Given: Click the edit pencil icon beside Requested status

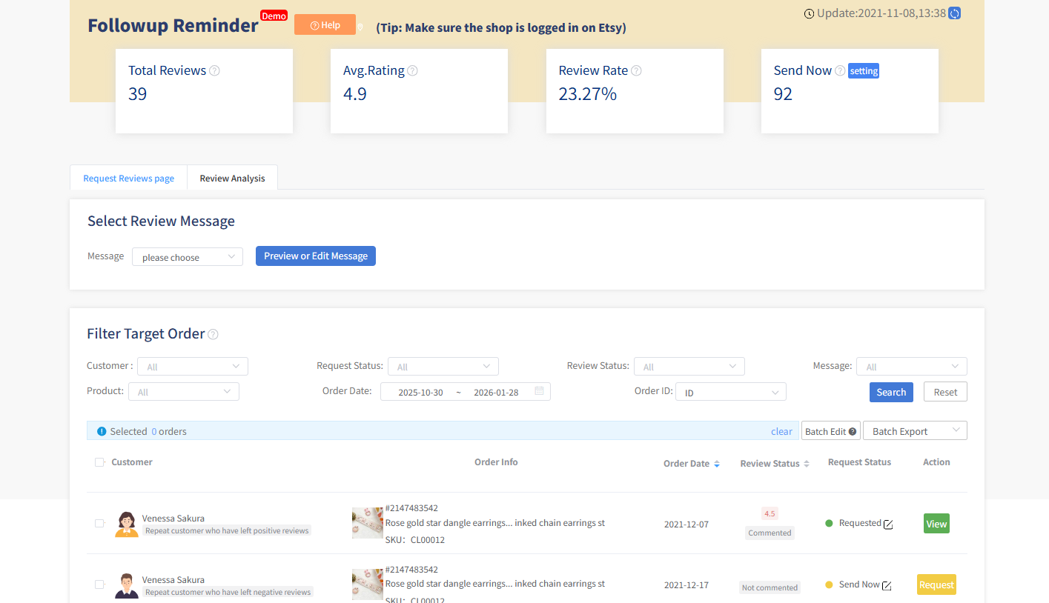Looking at the screenshot, I should [x=889, y=523].
